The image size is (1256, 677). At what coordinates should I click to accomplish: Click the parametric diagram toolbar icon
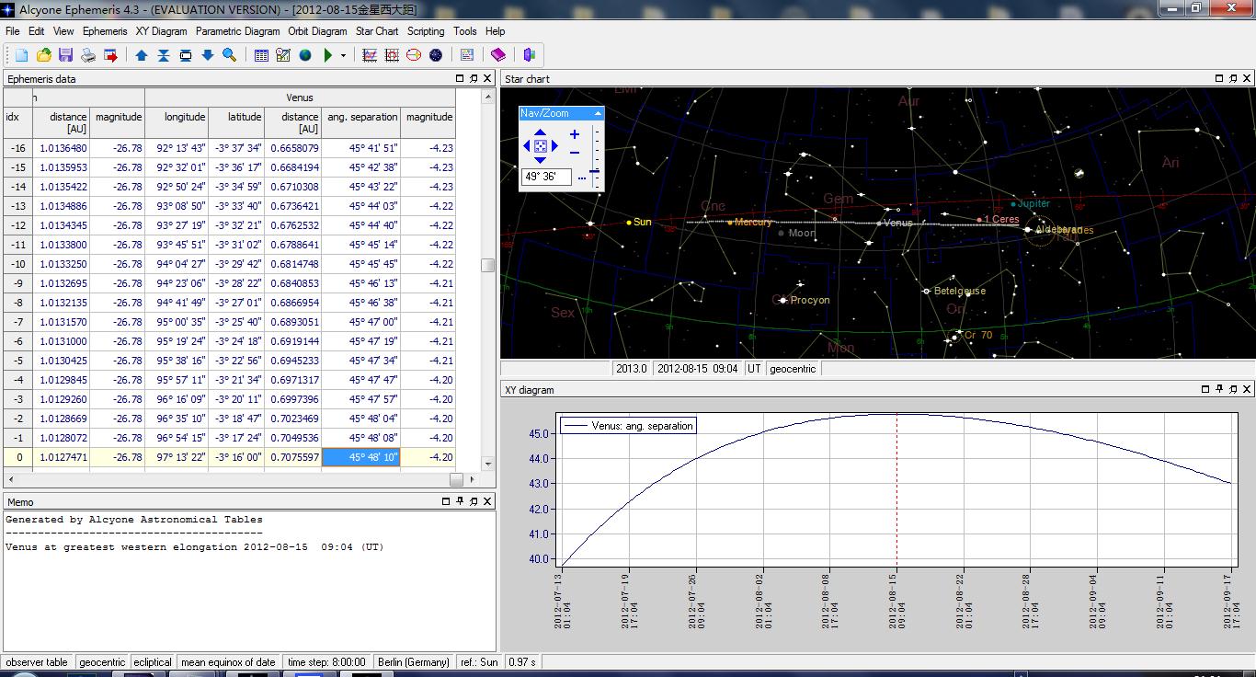(392, 55)
